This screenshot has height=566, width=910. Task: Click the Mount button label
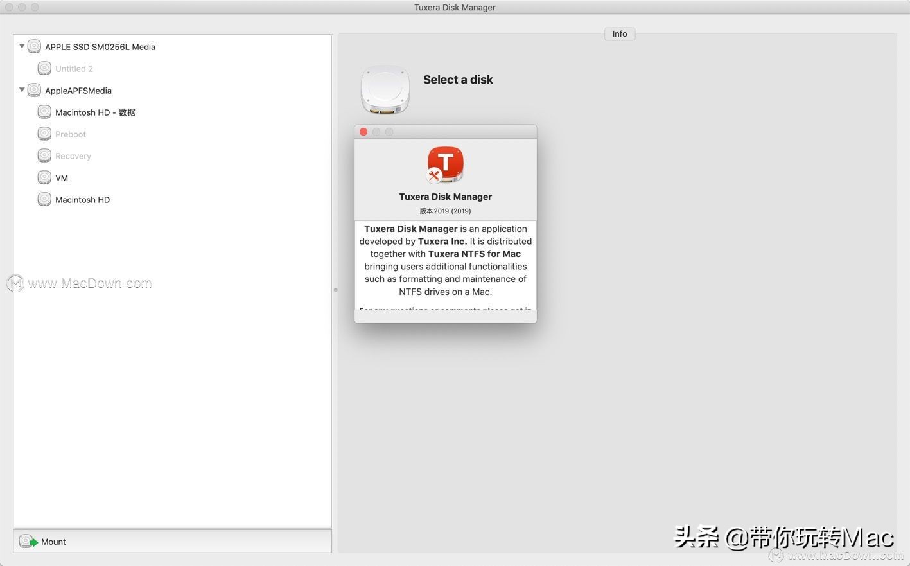pyautogui.click(x=53, y=542)
